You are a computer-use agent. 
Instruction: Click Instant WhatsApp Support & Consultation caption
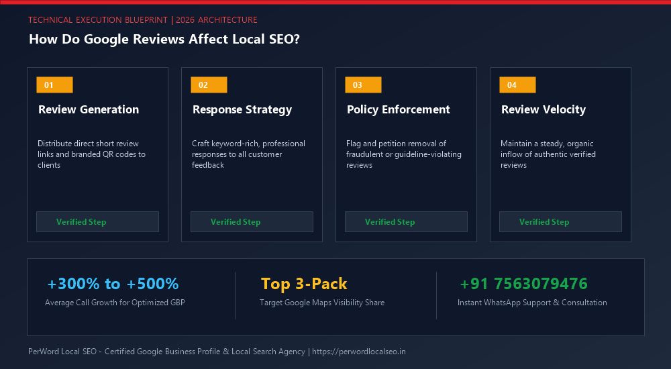click(x=532, y=303)
